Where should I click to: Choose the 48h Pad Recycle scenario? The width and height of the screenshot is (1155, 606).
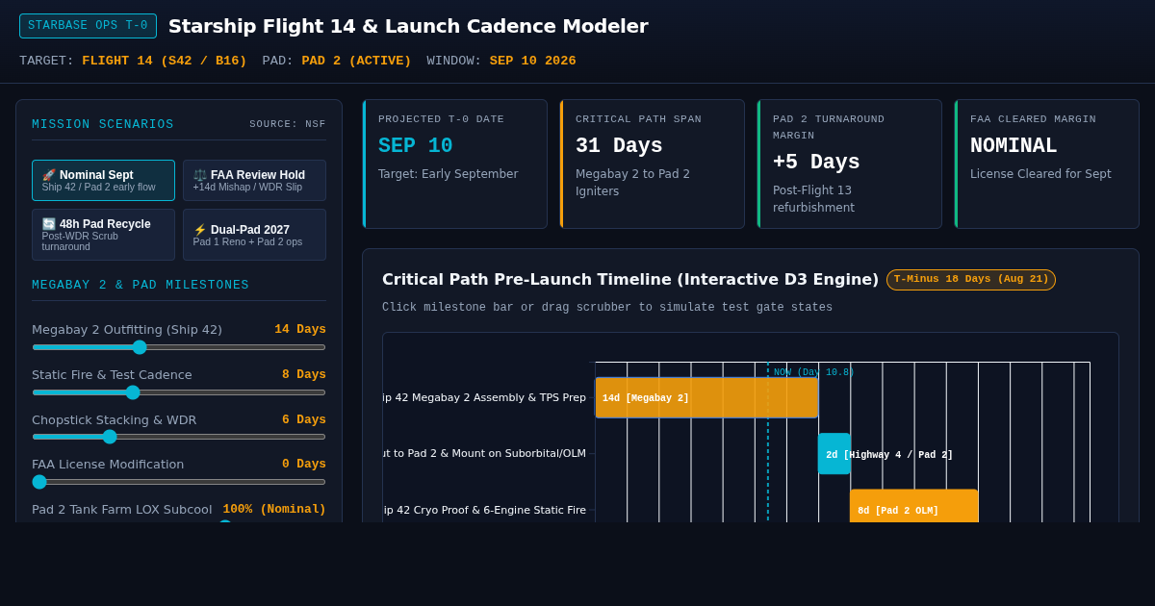tap(103, 235)
